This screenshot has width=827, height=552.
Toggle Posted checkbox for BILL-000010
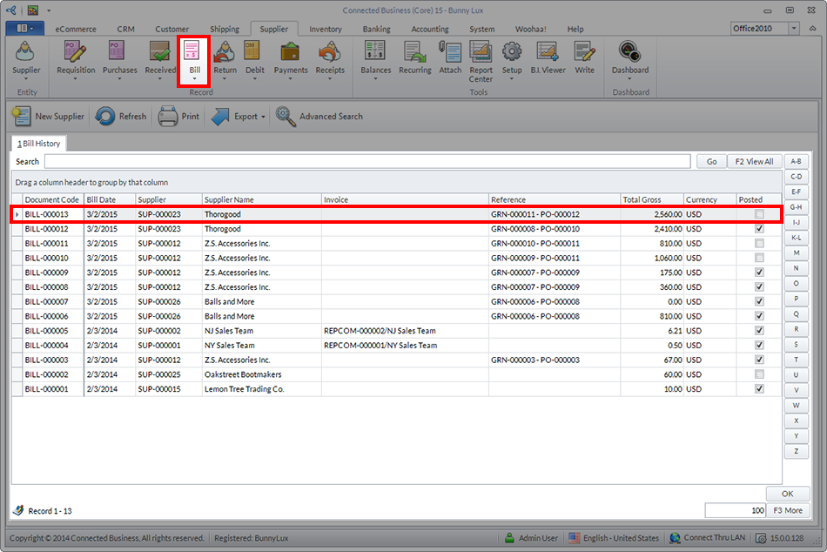[760, 258]
